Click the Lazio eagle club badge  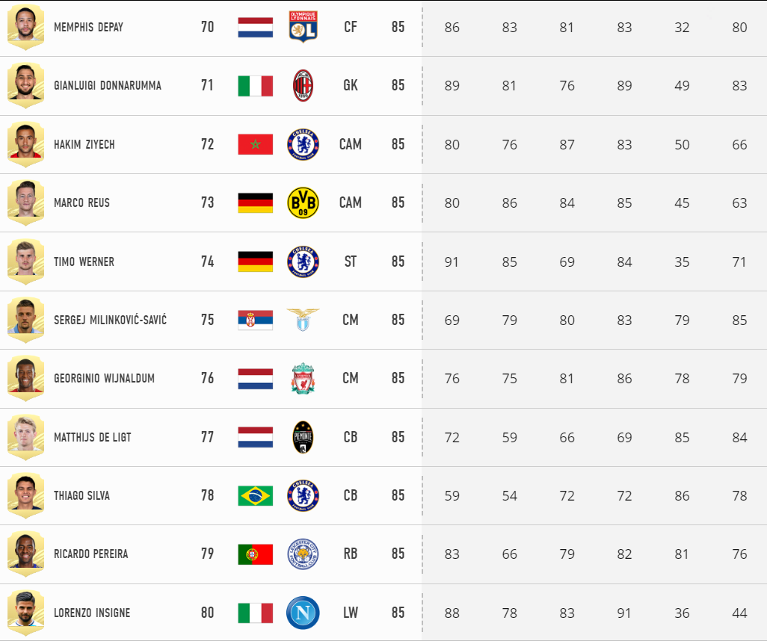(x=303, y=320)
